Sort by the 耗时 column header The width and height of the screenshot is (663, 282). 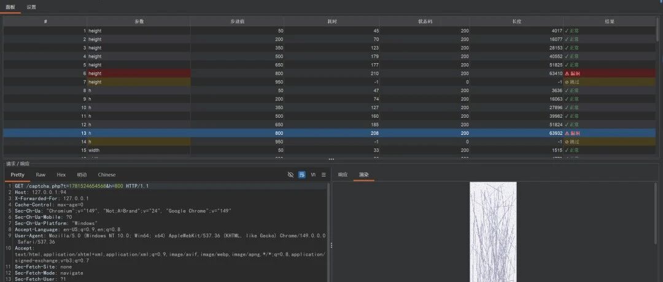click(331, 21)
